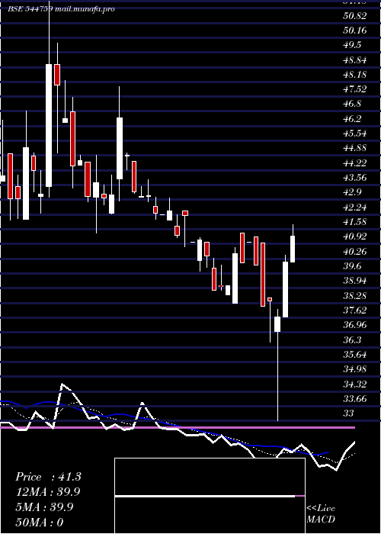
Task: Select the 50.16 price axis label
Action: [x=355, y=31]
